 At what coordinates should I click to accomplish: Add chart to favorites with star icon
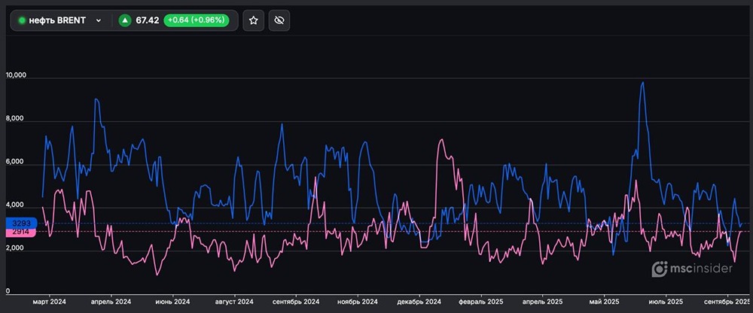254,20
